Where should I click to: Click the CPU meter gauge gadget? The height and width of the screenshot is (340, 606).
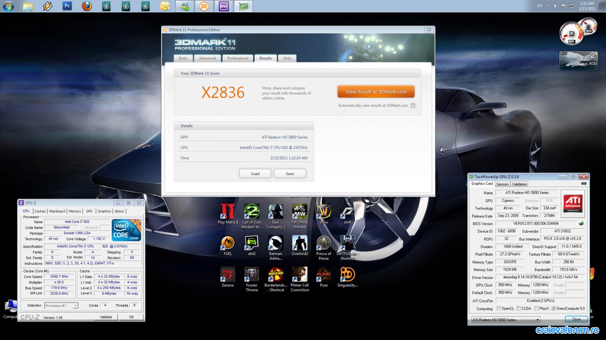pyautogui.click(x=571, y=34)
